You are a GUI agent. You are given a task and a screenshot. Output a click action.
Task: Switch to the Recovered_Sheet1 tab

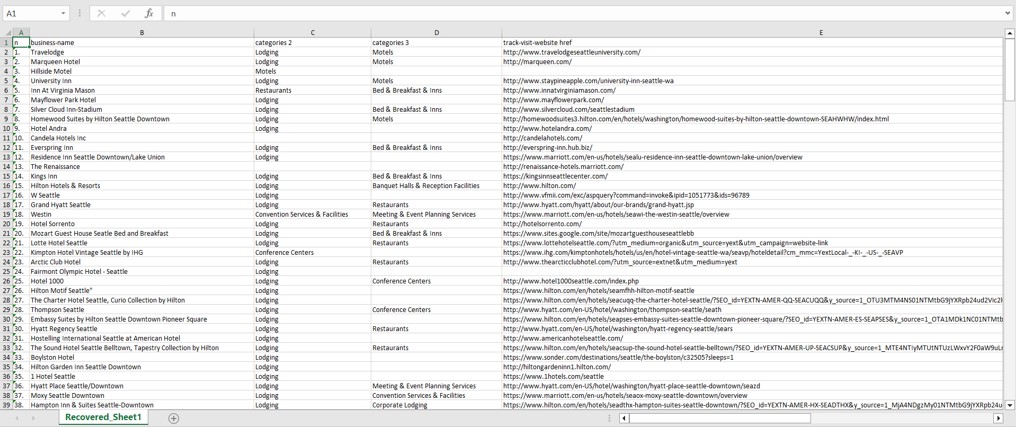[x=103, y=417]
